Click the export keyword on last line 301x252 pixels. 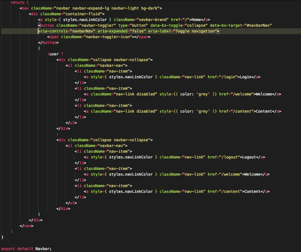coord(8,248)
